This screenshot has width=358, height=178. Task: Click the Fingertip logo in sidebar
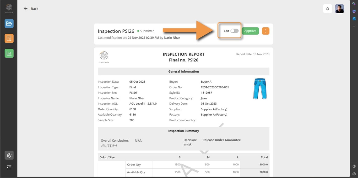coord(9,8)
